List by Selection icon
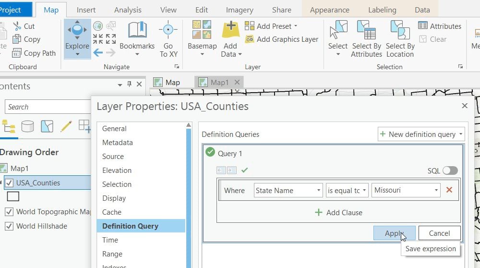 click(47, 126)
